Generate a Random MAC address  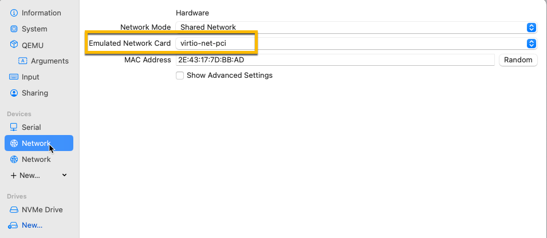coord(518,60)
